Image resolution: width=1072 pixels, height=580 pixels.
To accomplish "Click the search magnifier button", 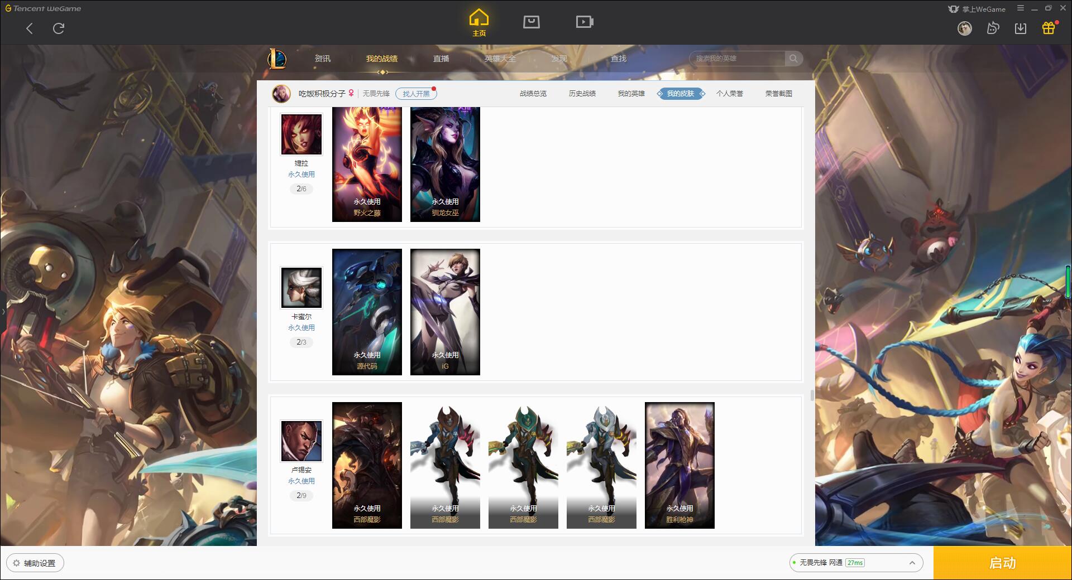I will click(x=793, y=59).
